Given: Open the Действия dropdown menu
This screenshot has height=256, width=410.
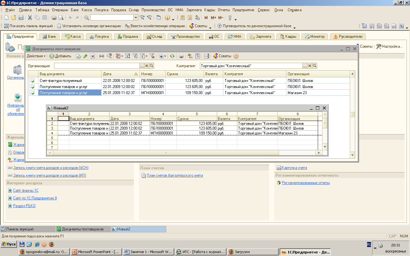Looking at the screenshot, I should point(36,56).
